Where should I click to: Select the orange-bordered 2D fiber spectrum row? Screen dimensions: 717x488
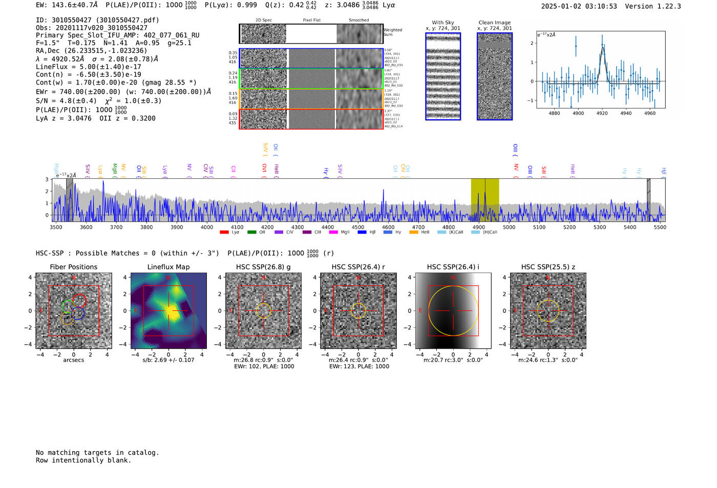point(311,99)
